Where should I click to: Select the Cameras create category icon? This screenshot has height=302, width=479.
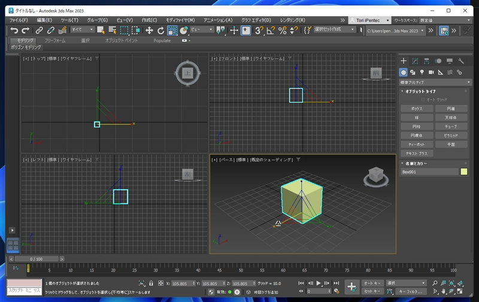pos(431,72)
